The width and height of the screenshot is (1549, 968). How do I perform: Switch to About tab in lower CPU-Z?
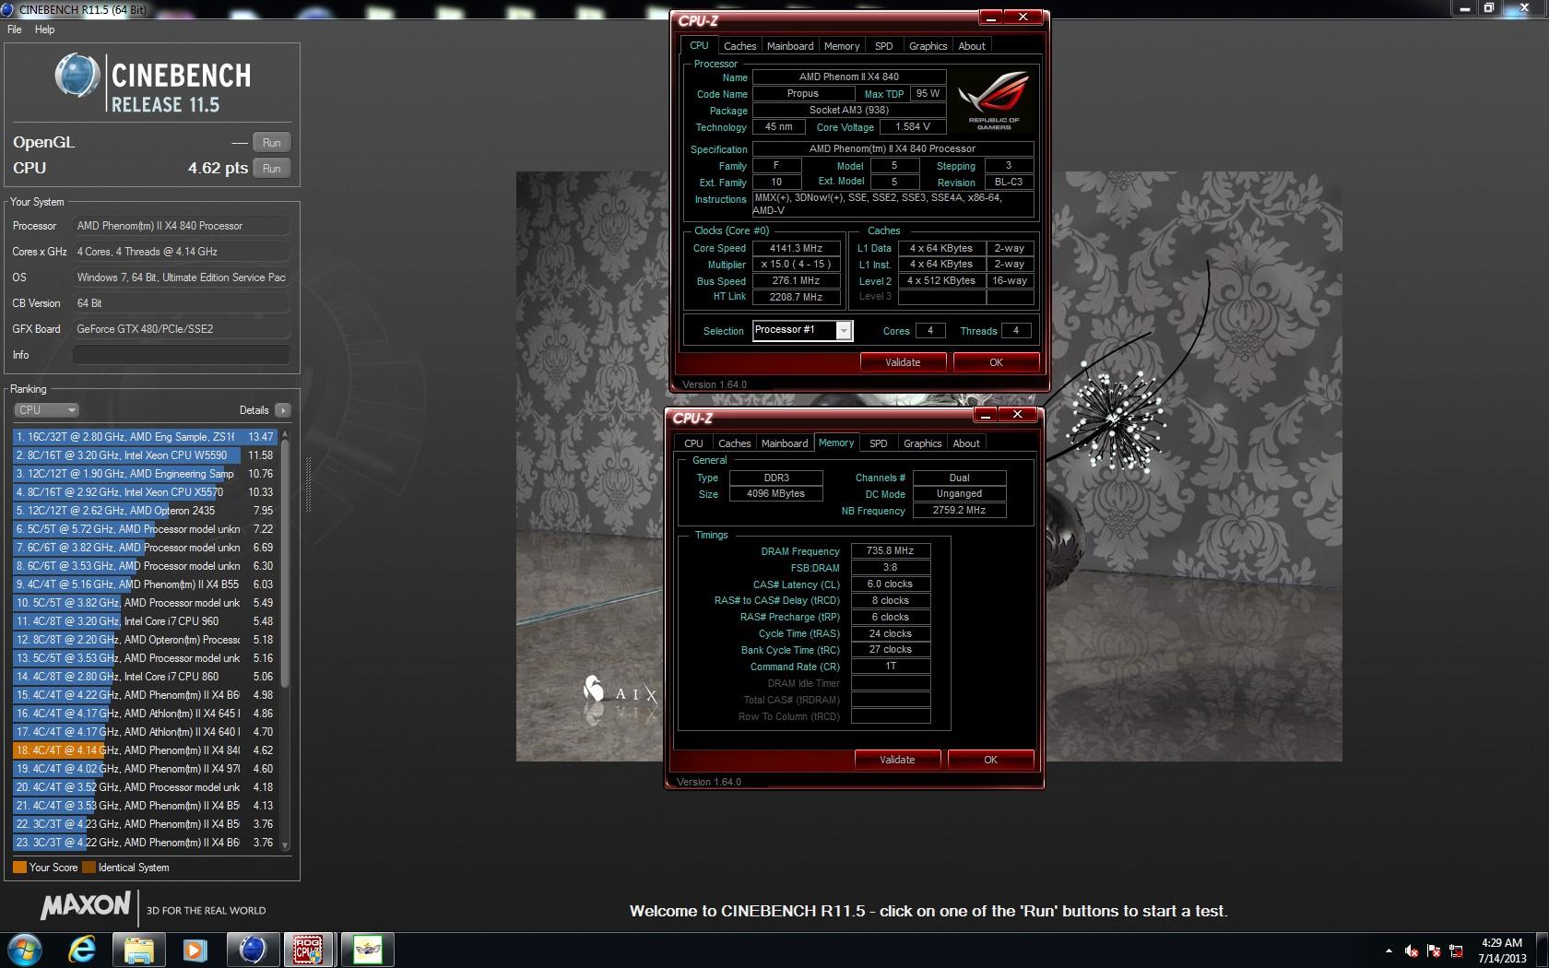point(966,443)
